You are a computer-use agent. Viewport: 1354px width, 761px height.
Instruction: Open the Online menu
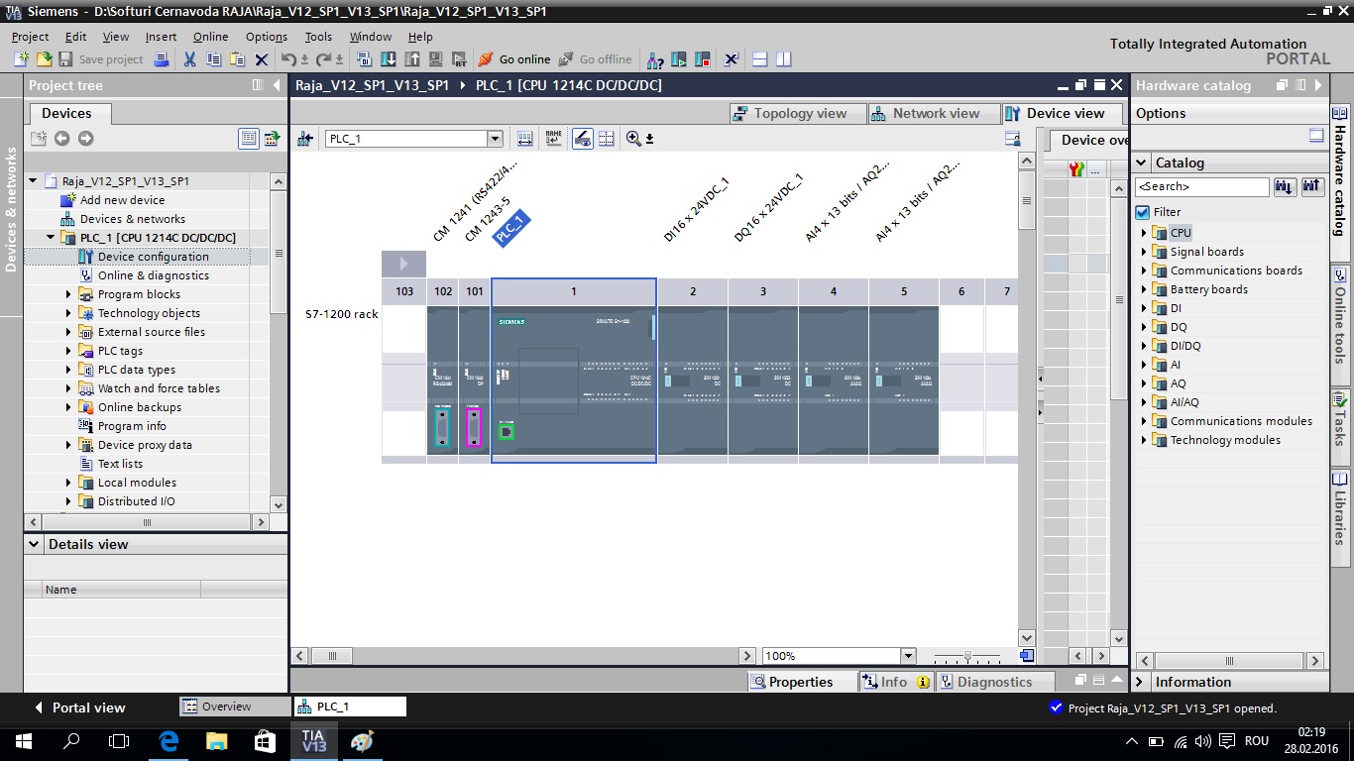point(210,37)
